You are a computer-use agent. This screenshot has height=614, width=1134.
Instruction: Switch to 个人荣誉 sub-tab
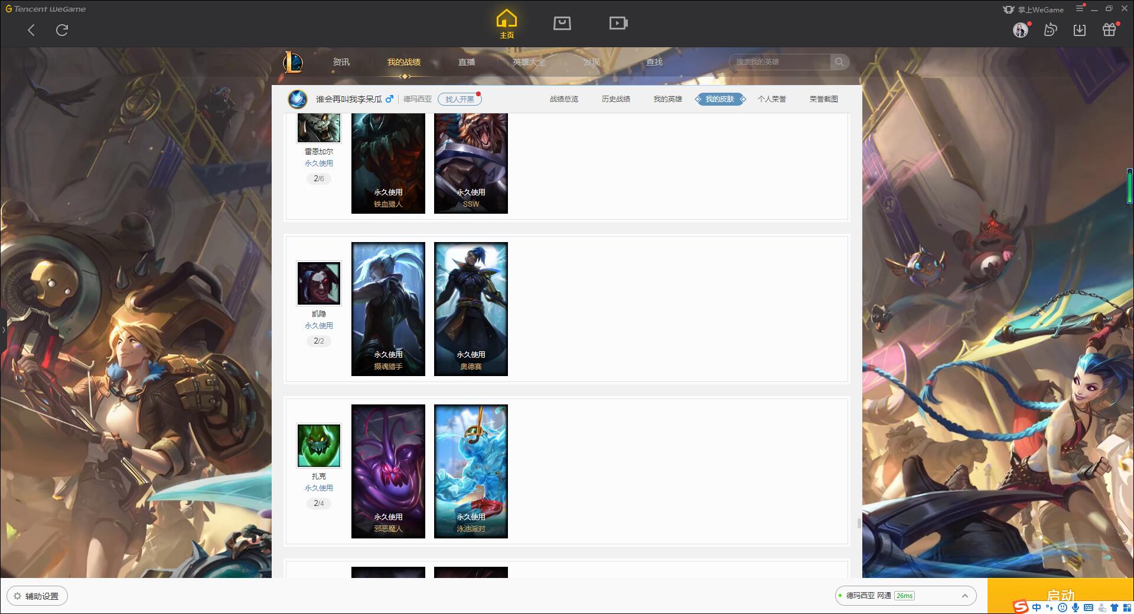772,99
